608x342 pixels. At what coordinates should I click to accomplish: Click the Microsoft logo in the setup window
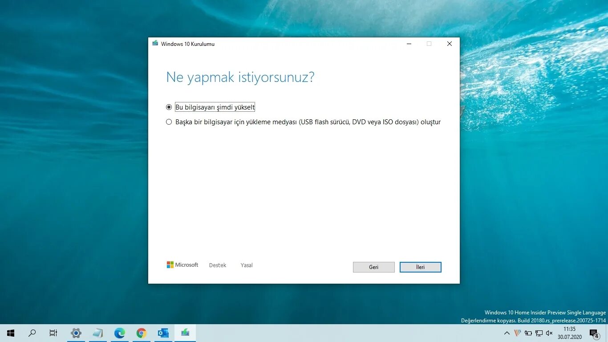pos(182,265)
